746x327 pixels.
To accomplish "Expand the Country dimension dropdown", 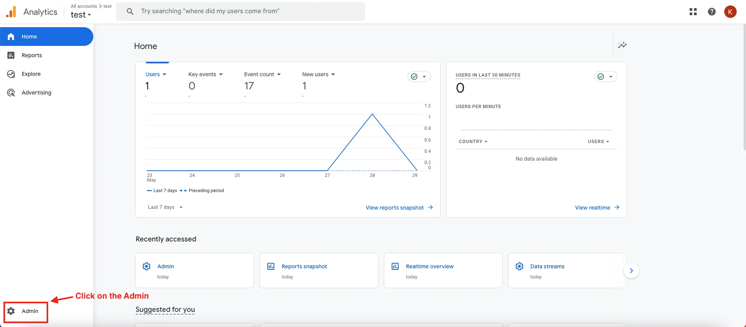I will pyautogui.click(x=473, y=142).
